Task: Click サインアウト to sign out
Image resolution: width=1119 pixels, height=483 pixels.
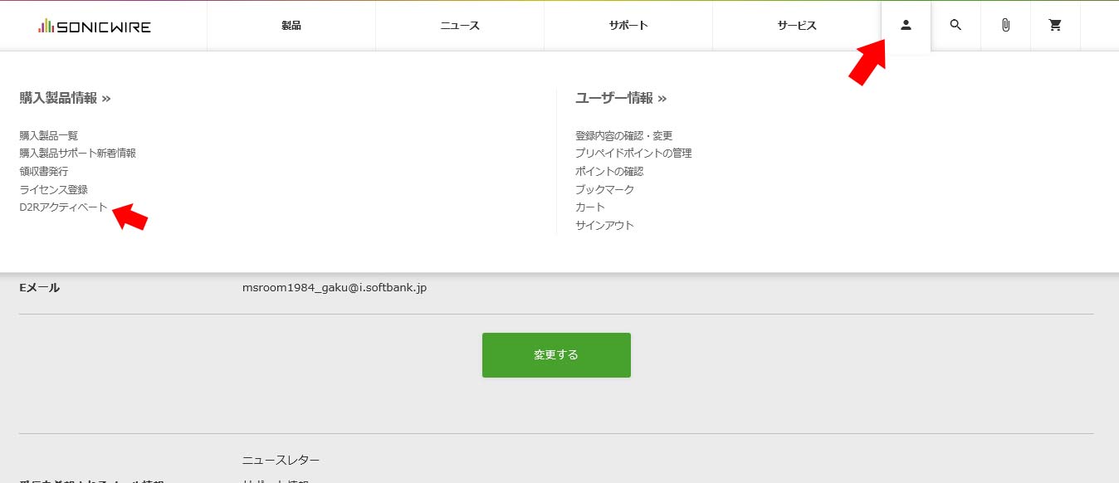Action: 604,226
